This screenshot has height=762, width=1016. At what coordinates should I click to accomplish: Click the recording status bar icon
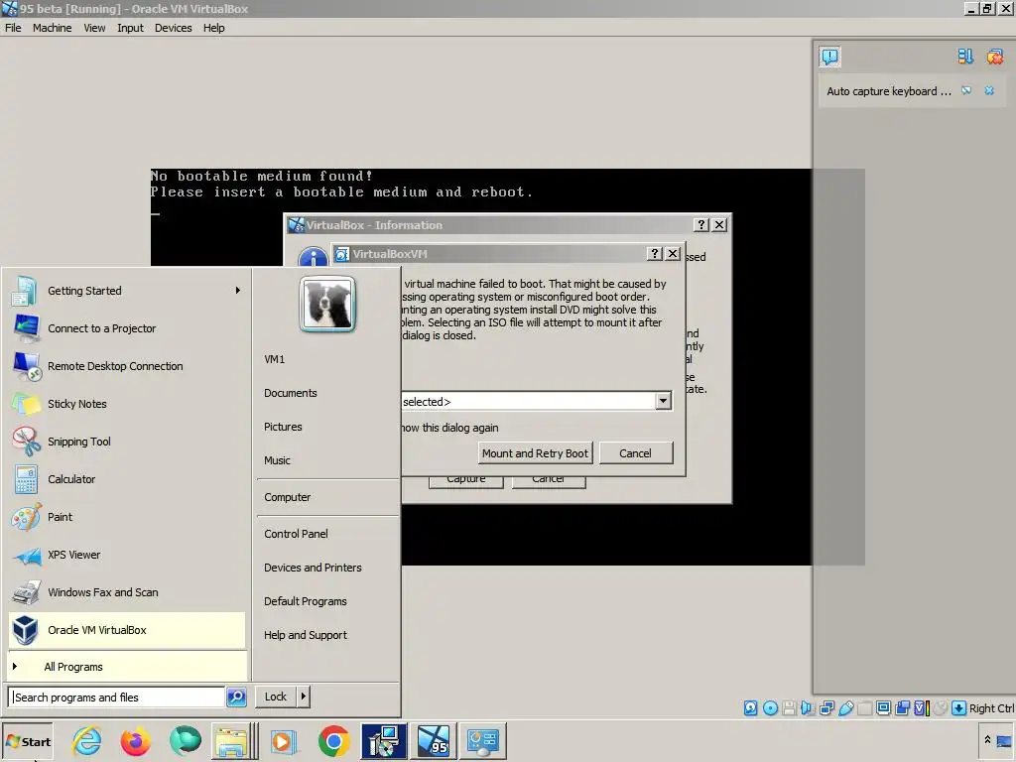[902, 708]
